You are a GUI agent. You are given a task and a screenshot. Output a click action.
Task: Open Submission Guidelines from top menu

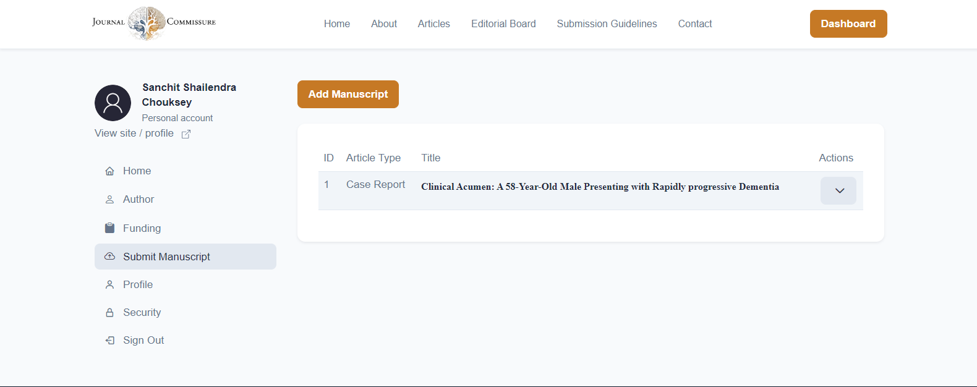(x=607, y=24)
